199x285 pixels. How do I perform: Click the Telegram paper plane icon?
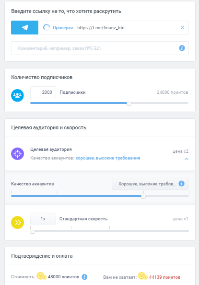coord(25,28)
